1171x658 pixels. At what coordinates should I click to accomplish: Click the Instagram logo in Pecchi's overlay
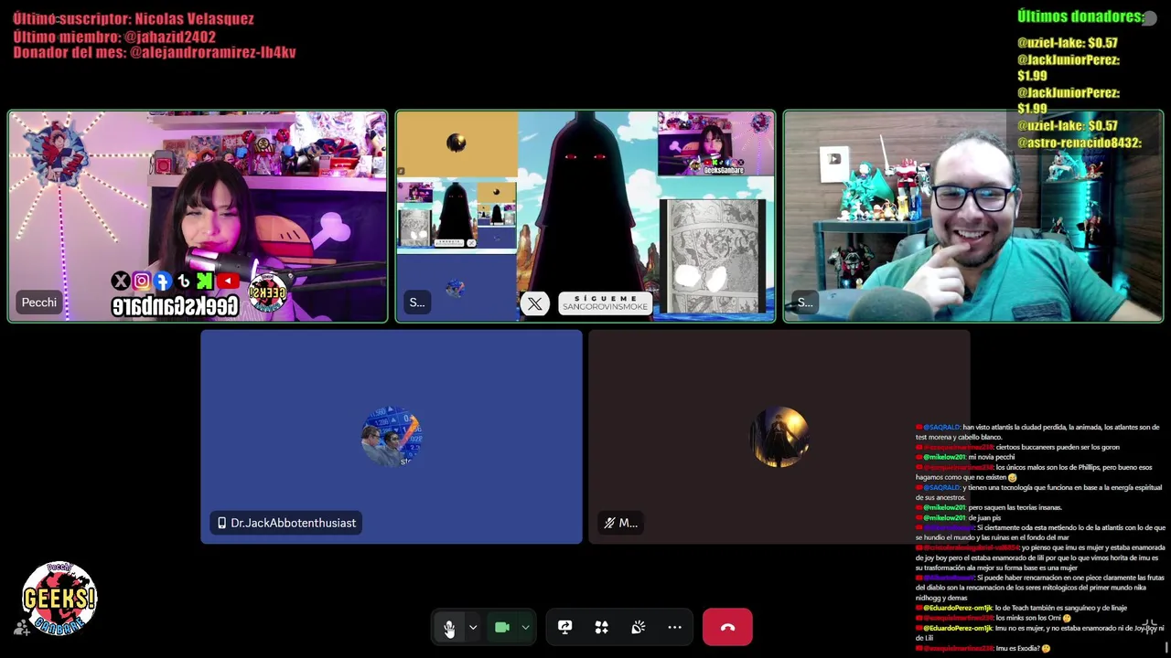click(142, 281)
